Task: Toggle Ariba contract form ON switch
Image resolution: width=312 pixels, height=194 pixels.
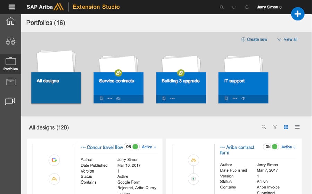Action: click(x=271, y=147)
